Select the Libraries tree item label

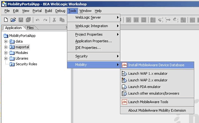tap(22, 58)
